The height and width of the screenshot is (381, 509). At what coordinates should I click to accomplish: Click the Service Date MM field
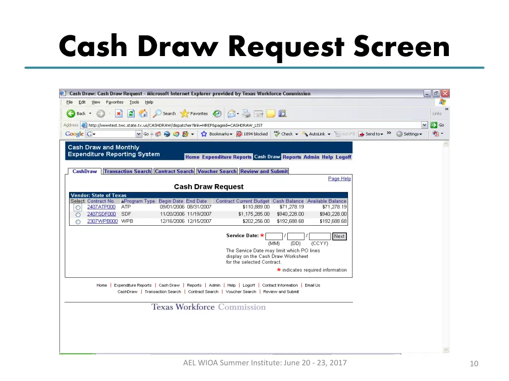[274, 237]
